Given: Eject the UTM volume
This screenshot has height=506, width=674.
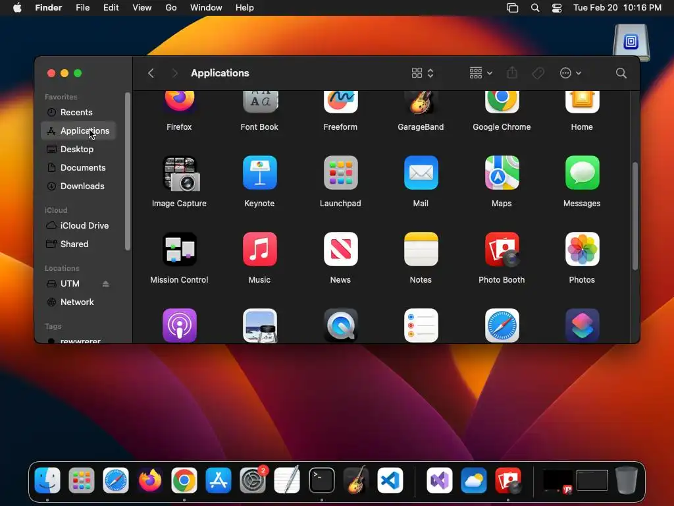Looking at the screenshot, I should click(x=106, y=283).
